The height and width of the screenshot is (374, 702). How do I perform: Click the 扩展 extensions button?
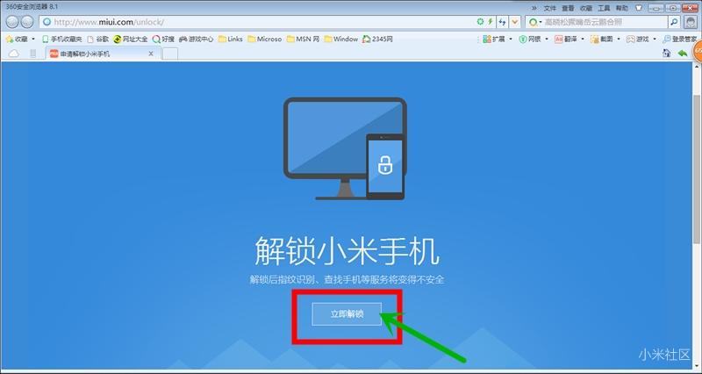coord(494,40)
